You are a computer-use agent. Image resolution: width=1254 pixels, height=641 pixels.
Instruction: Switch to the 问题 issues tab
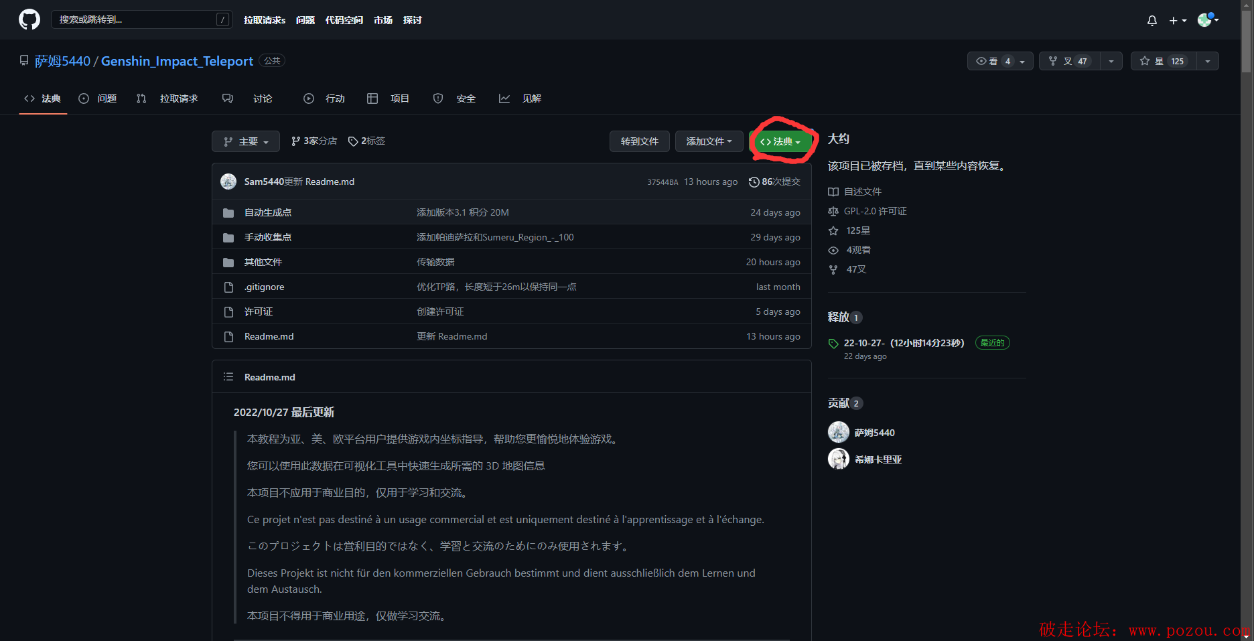pos(98,98)
